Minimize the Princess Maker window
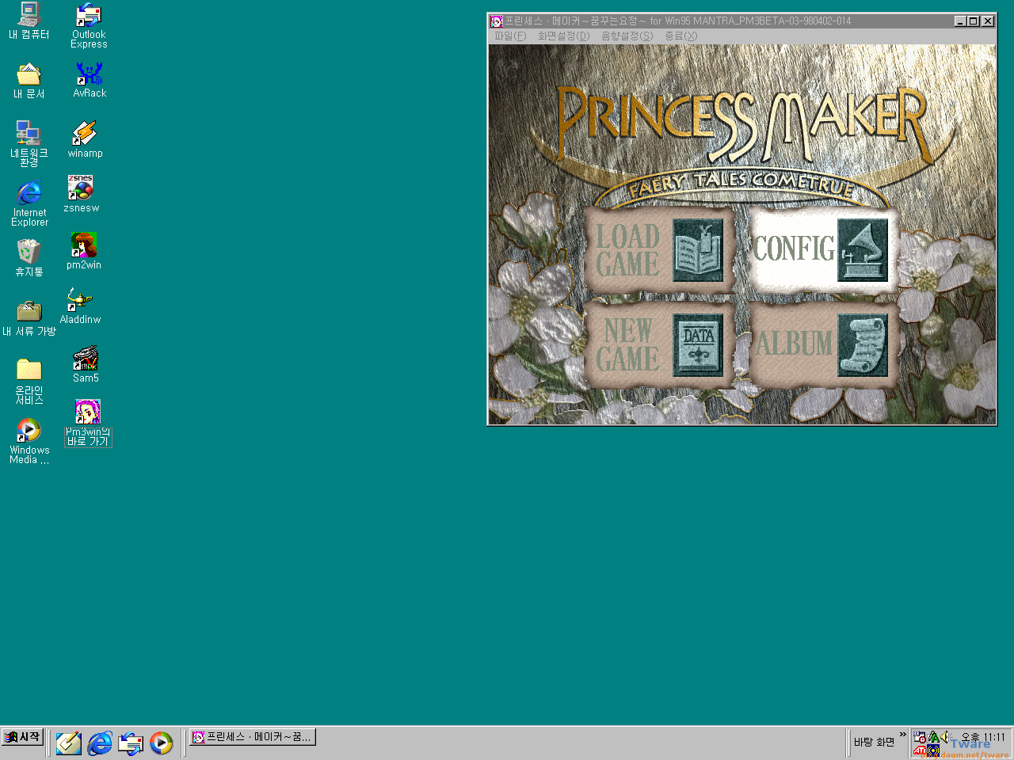 pos(961,21)
